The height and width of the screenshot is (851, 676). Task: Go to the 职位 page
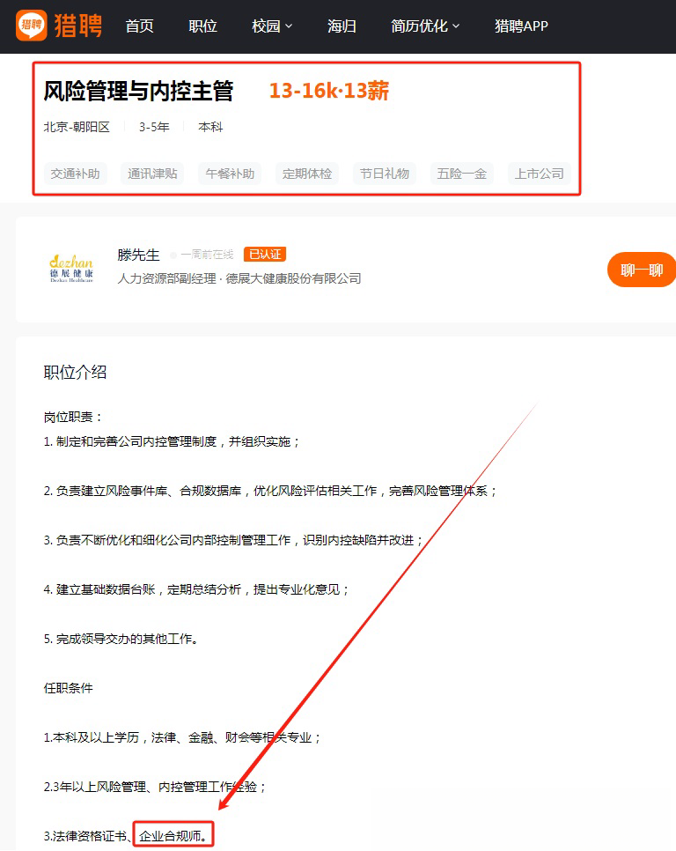(202, 26)
